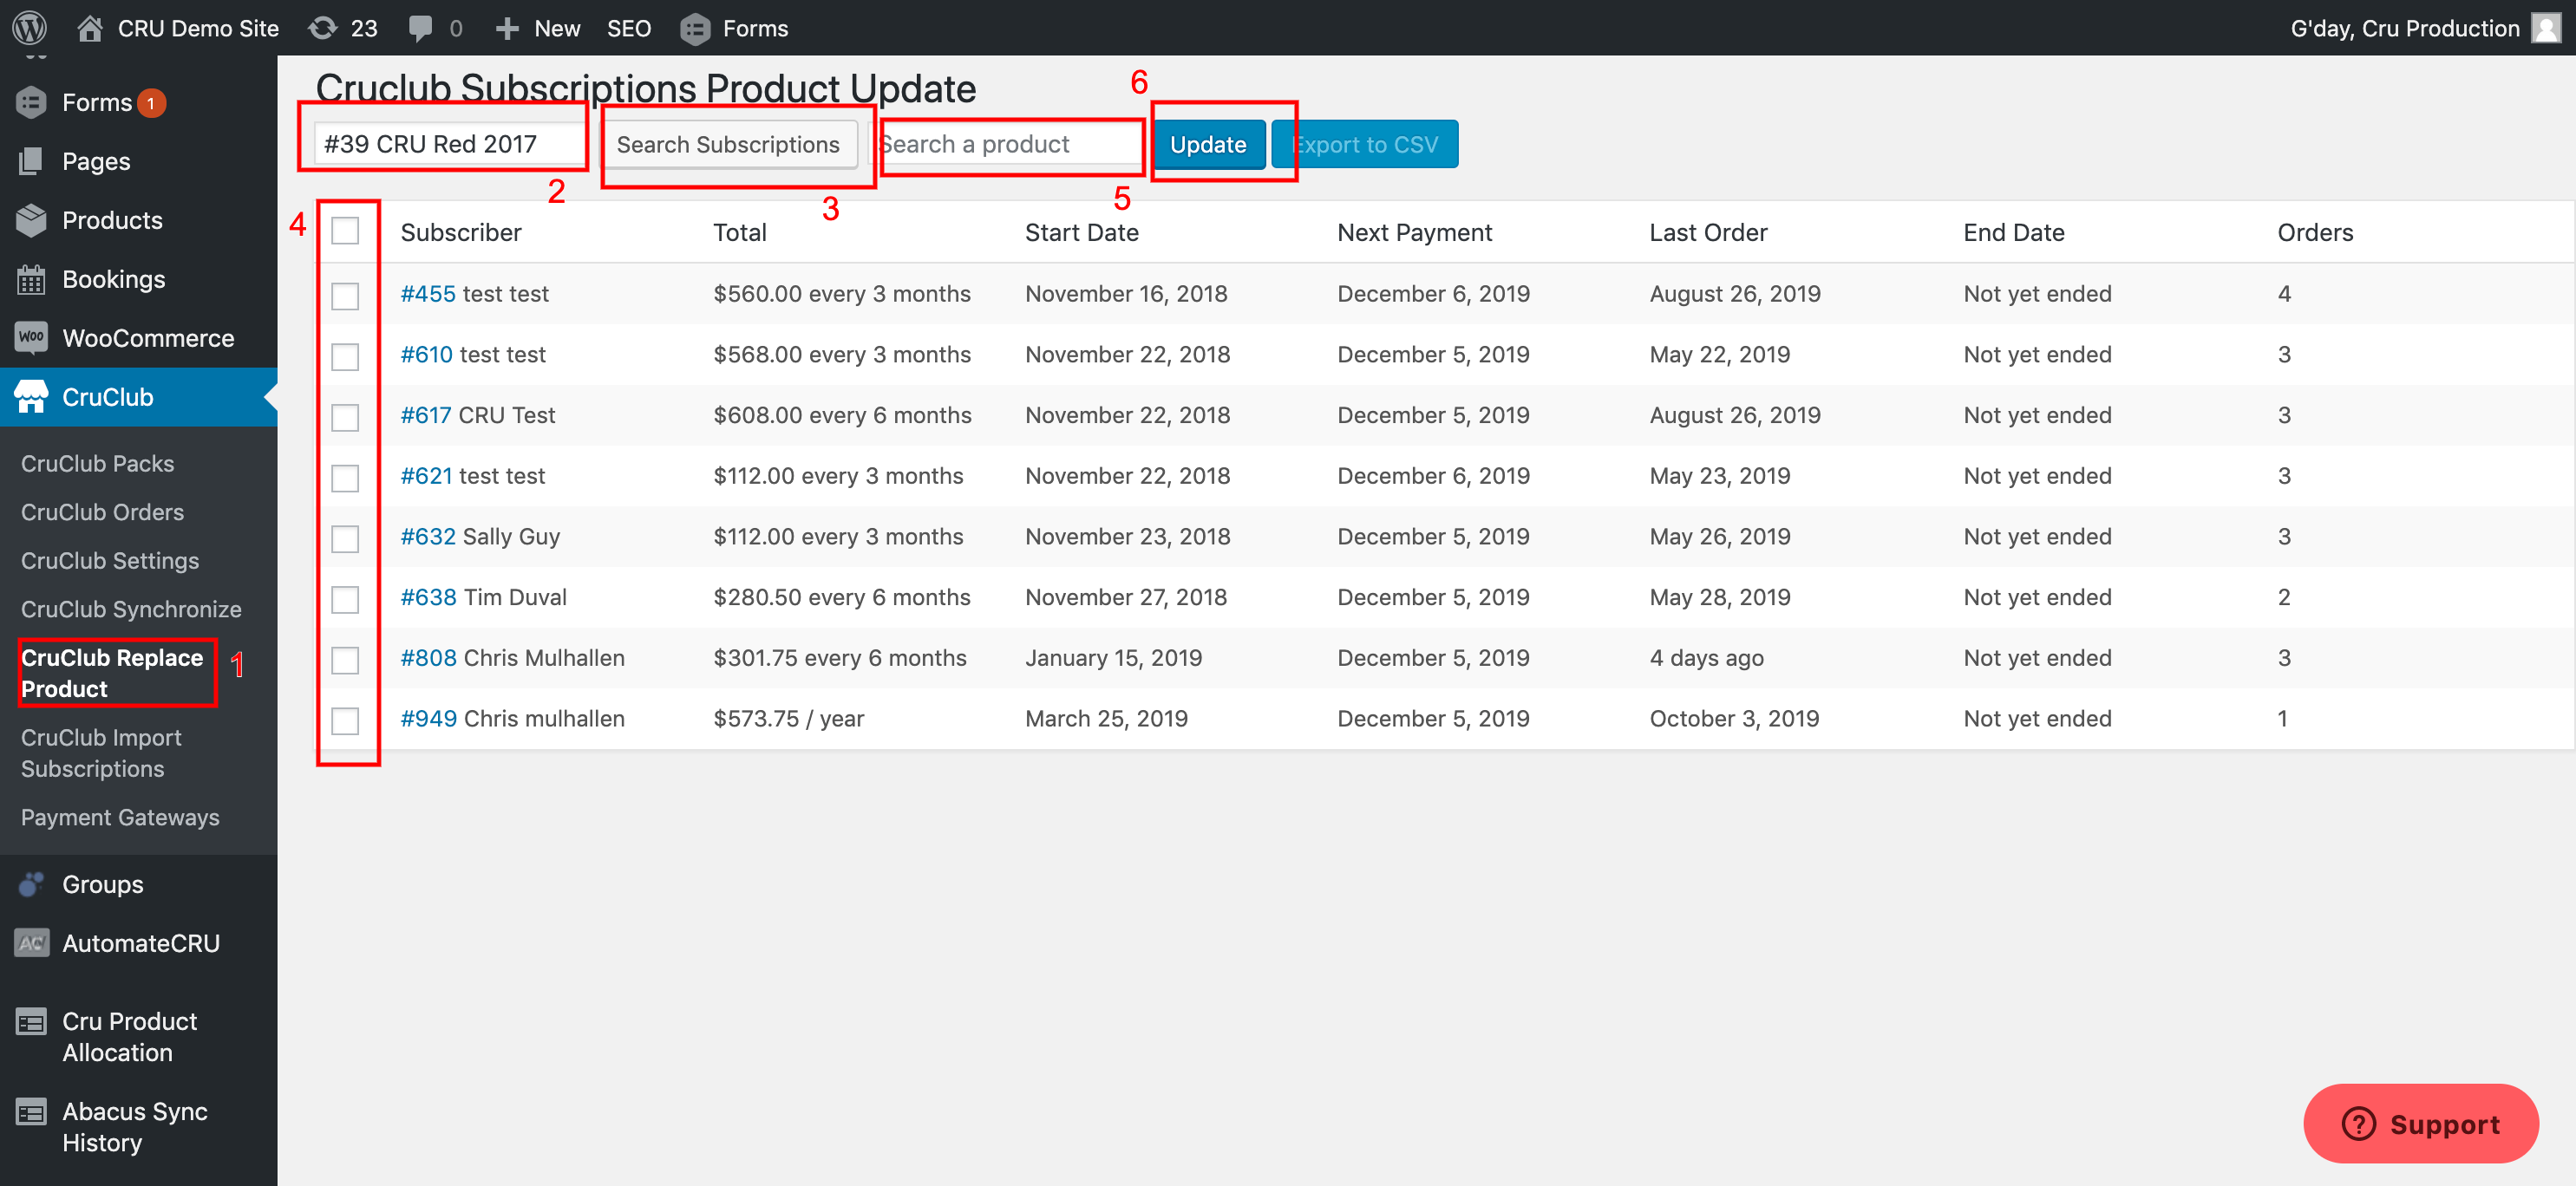2576x1186 pixels.
Task: Check the box for #638 Tim Duval
Action: coord(345,598)
